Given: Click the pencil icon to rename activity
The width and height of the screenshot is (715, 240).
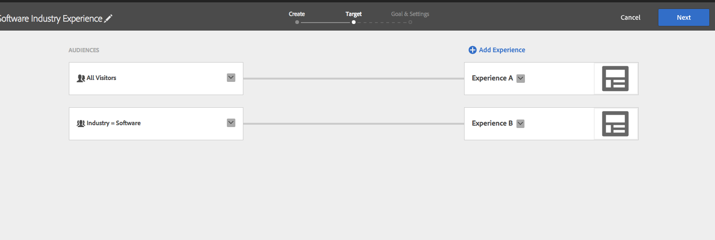Looking at the screenshot, I should (108, 18).
